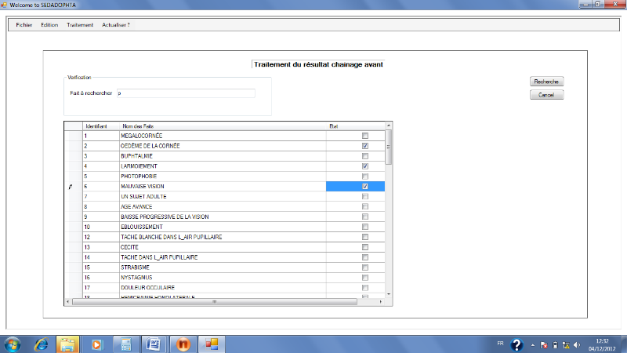Open the Calculator from the taskbar
The height and width of the screenshot is (353, 627).
[125, 344]
